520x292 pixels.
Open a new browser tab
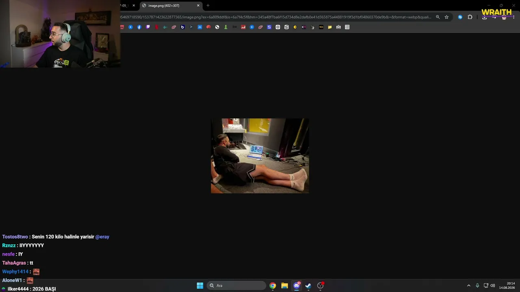[208, 6]
